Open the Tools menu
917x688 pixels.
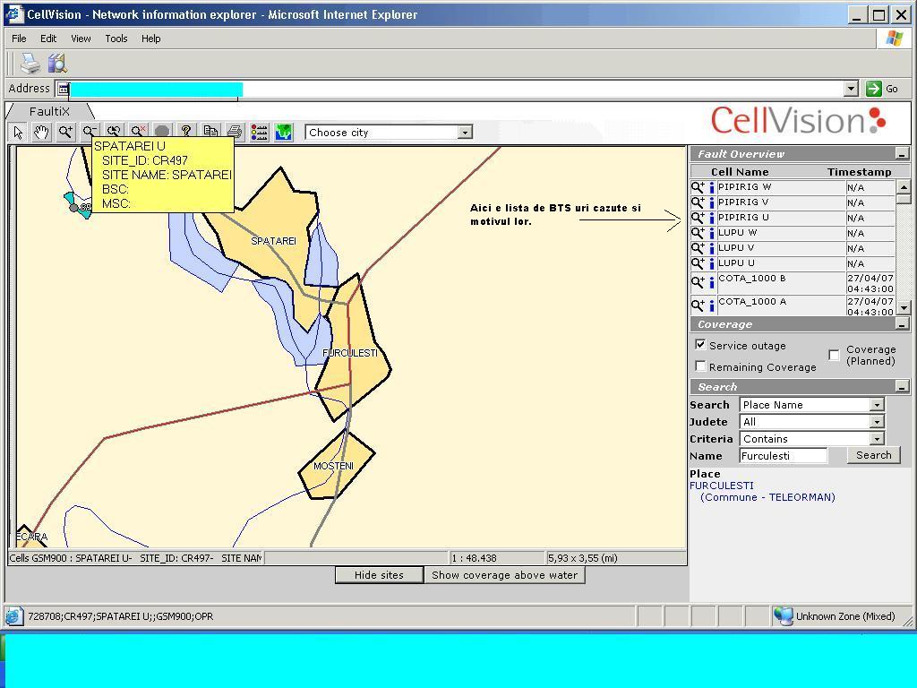(116, 39)
